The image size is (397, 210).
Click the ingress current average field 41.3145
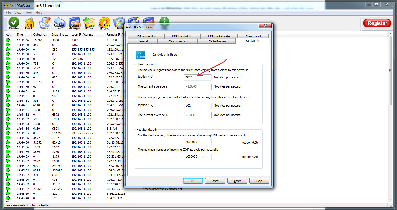coord(198,87)
